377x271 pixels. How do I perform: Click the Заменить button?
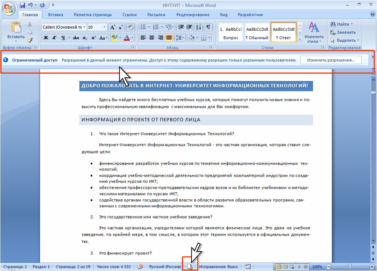coord(343,32)
